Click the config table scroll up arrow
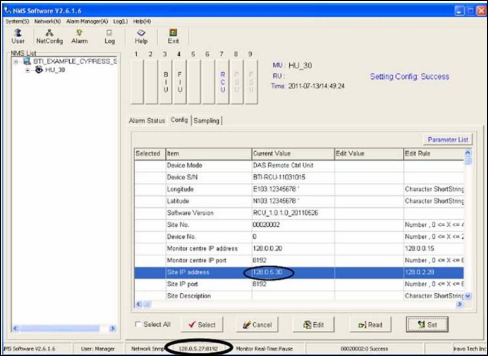The height and width of the screenshot is (356, 488). pos(468,153)
